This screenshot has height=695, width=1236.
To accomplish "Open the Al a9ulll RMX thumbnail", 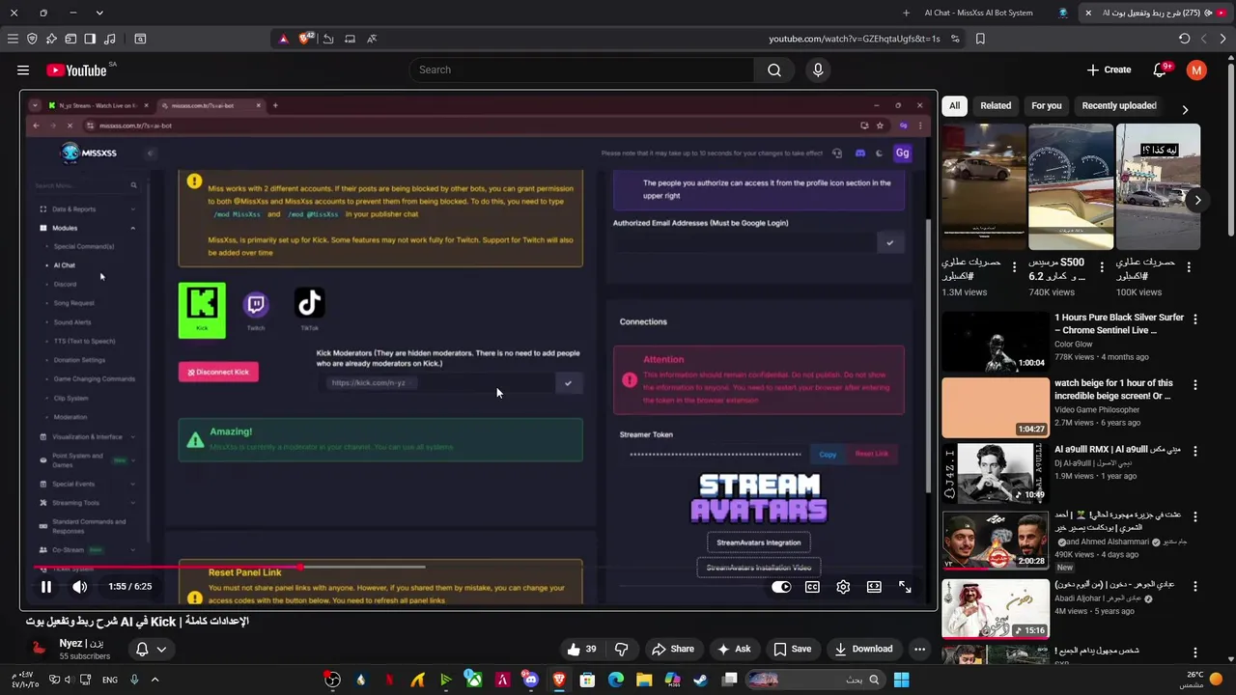I will click(x=996, y=473).
